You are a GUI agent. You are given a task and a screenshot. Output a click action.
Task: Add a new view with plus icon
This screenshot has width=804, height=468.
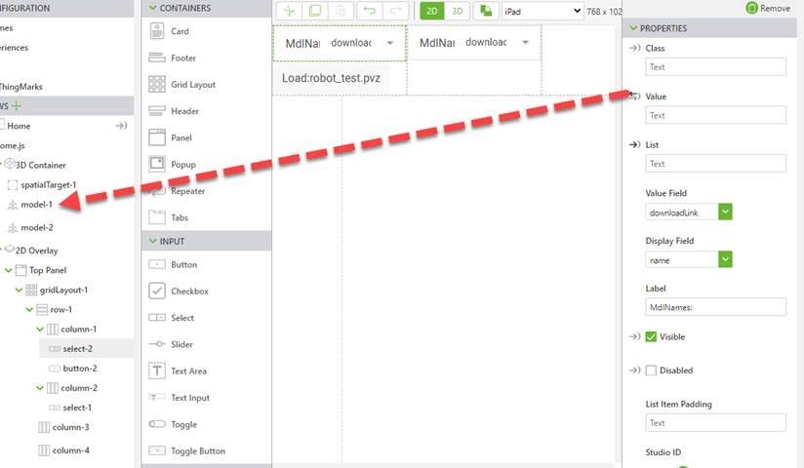[17, 106]
